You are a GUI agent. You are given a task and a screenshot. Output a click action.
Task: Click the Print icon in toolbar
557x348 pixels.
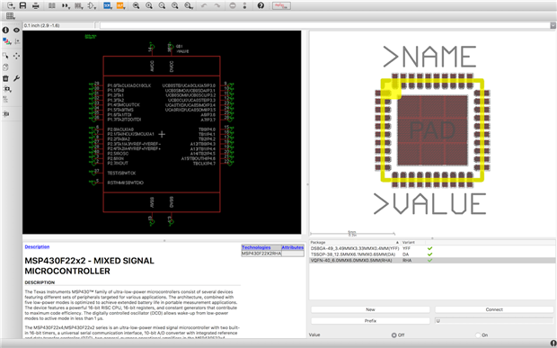[x=36, y=5]
